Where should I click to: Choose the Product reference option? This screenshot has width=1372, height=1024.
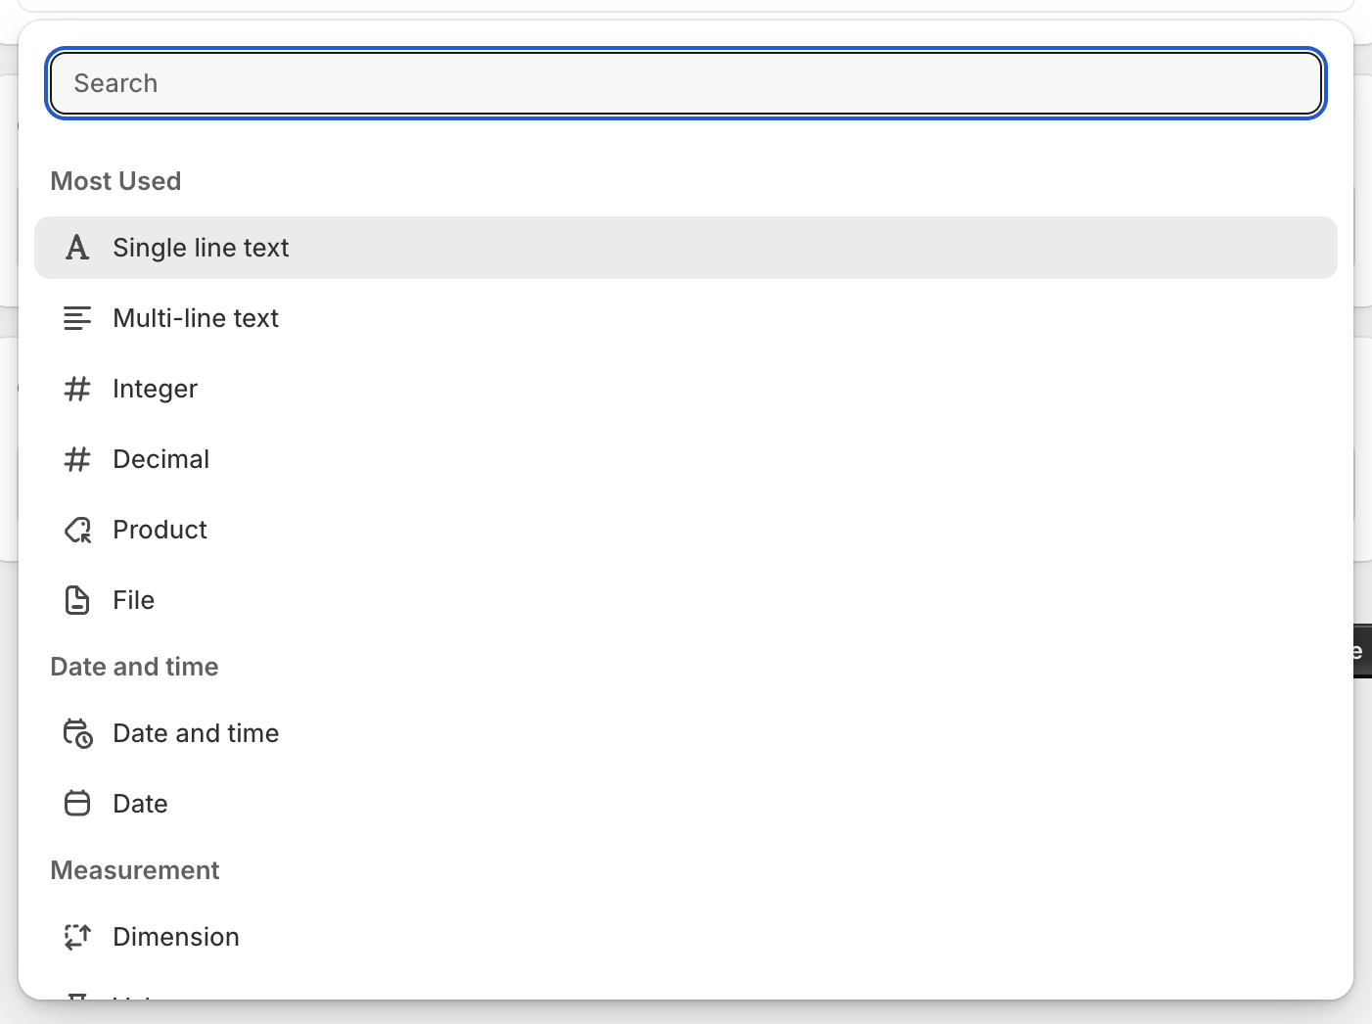click(x=685, y=530)
